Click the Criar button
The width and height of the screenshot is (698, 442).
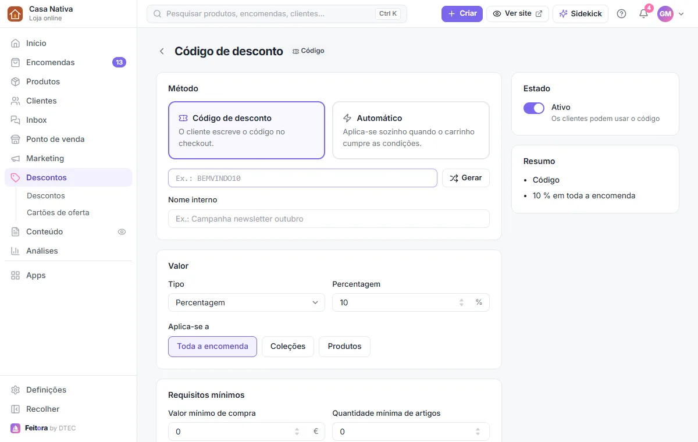(x=462, y=13)
